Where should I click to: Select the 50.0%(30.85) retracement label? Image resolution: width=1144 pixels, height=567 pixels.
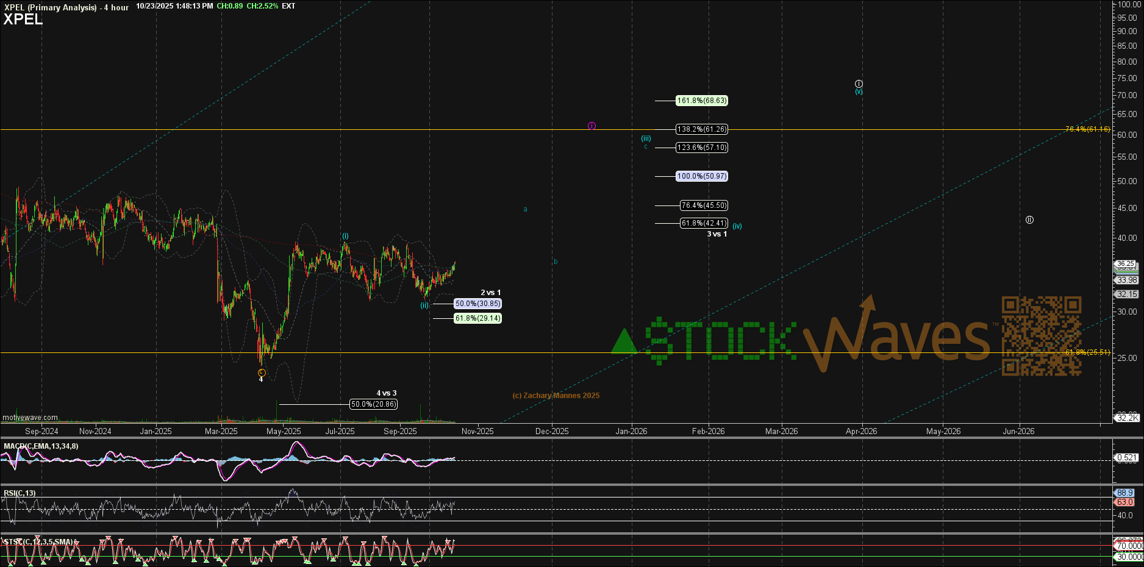tap(477, 304)
